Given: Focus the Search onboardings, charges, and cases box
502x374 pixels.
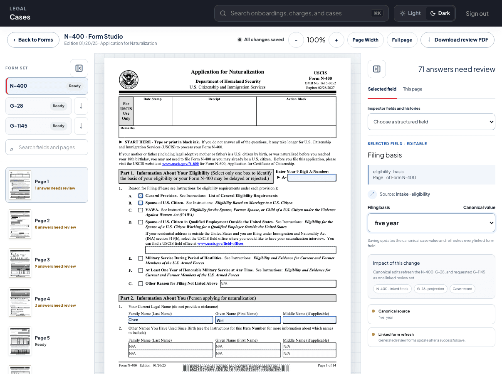Looking at the screenshot, I should [x=302, y=13].
